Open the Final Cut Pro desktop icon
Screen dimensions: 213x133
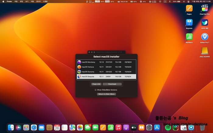coord(204,9)
